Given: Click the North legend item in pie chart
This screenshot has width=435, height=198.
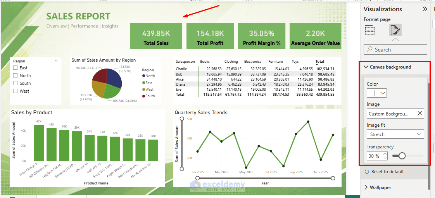Looking at the screenshot, I should (x=148, y=76).
